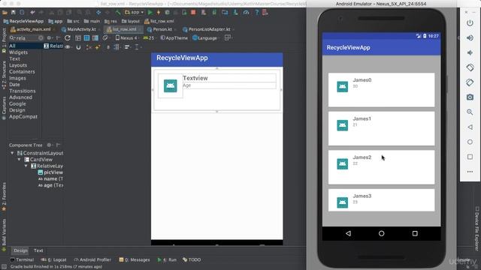Click refresh layout icon in design toolbar
Screen dimensions: 481x270
[68, 38]
